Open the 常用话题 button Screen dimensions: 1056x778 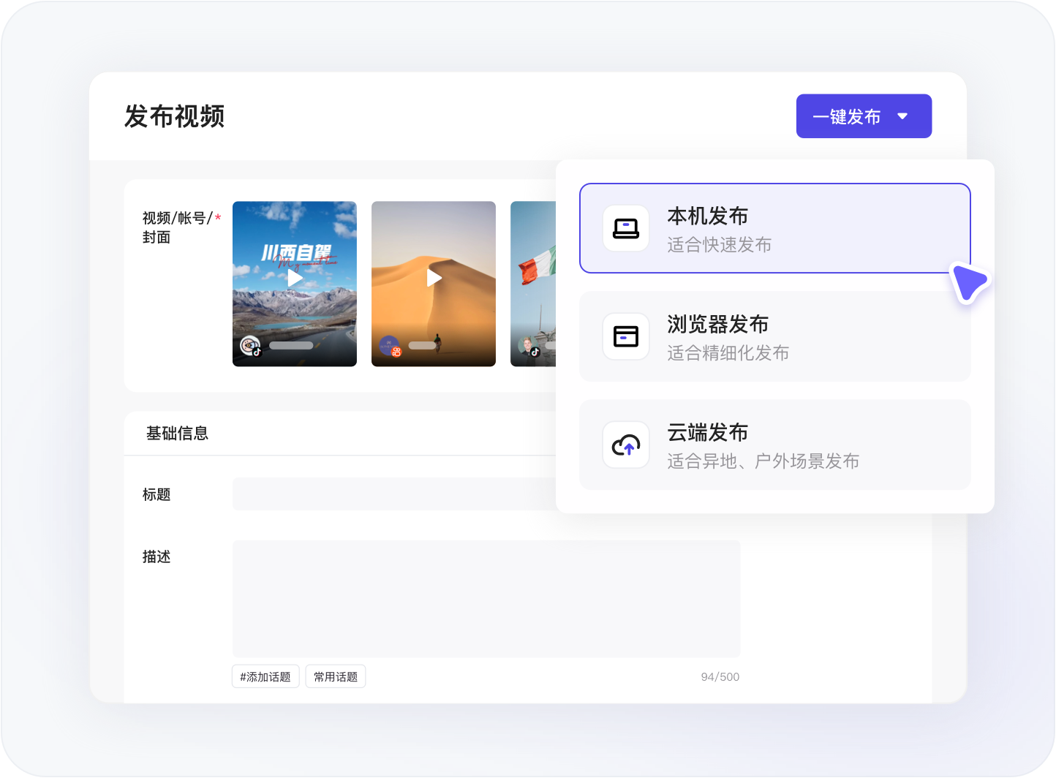[x=336, y=677]
